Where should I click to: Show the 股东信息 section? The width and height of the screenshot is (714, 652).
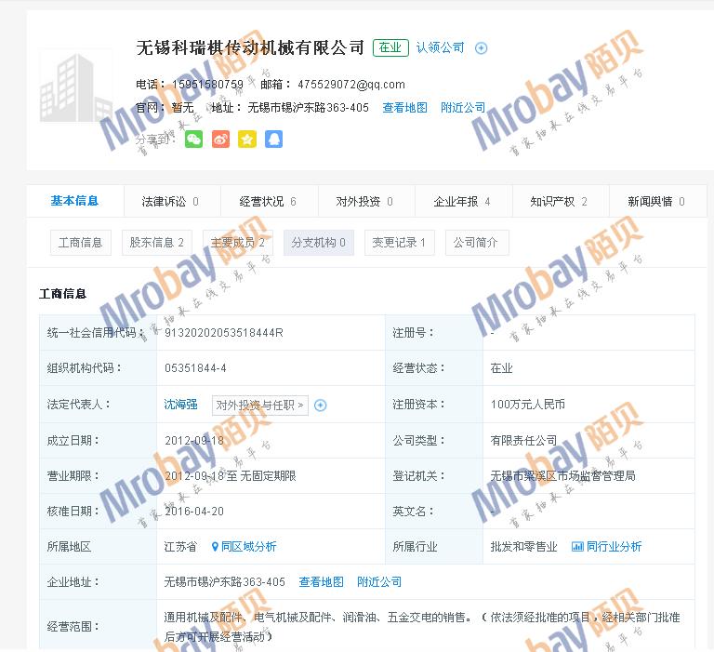pos(156,243)
